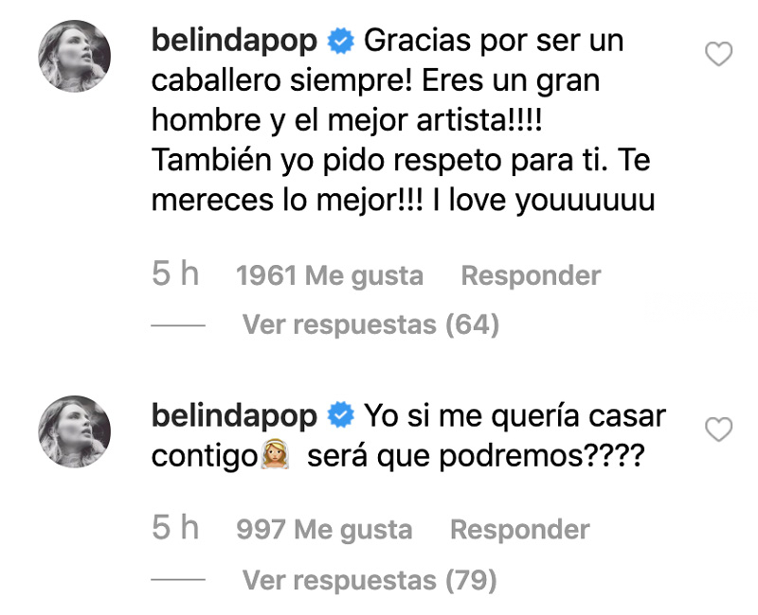The width and height of the screenshot is (758, 615).
Task: Toggle the heart on the 'casar contigo' comment
Action: click(720, 430)
